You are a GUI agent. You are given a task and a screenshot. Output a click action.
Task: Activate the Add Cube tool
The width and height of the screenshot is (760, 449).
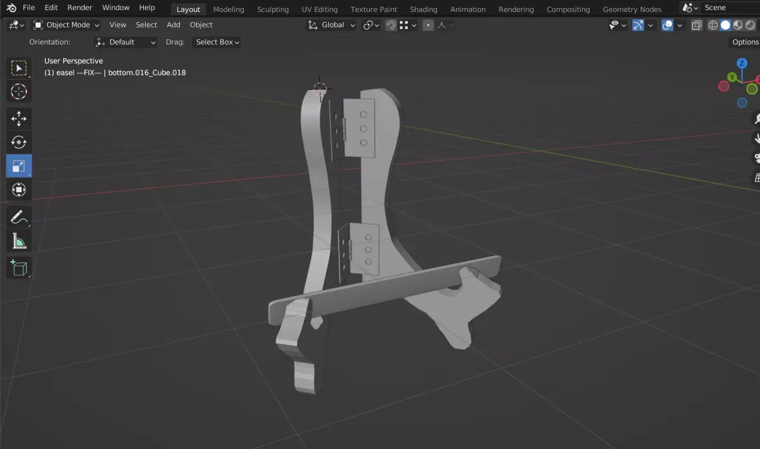(18, 268)
